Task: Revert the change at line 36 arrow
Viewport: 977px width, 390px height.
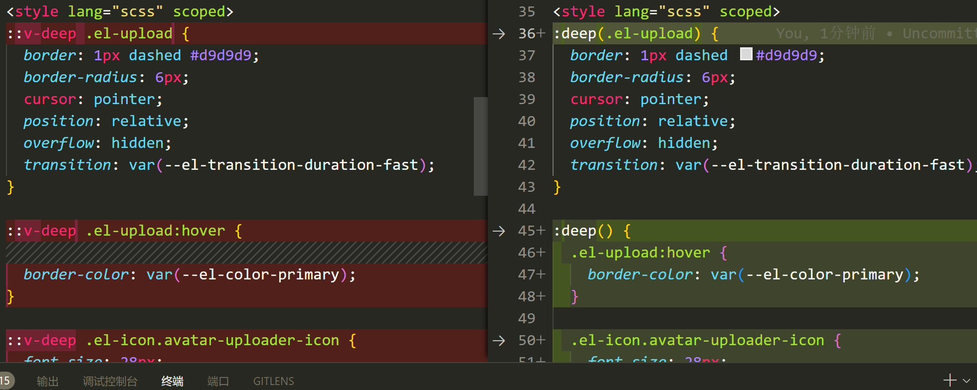Action: (x=499, y=34)
